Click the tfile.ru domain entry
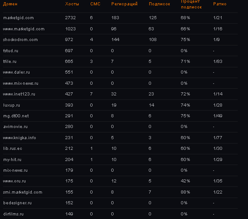248x219 pixels. point(10,62)
